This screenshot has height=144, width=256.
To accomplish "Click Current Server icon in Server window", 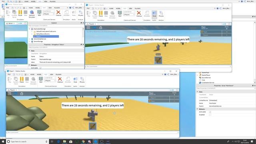I will 14,14.
